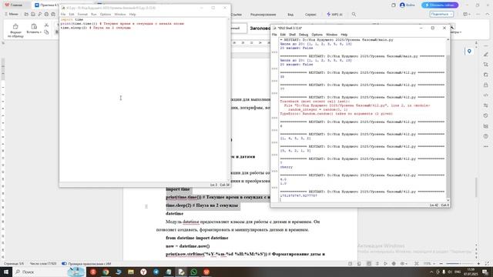Open the Options menu in the 412.py editor
Image resolution: width=493 pixels, height=277 pixels.
(106, 15)
